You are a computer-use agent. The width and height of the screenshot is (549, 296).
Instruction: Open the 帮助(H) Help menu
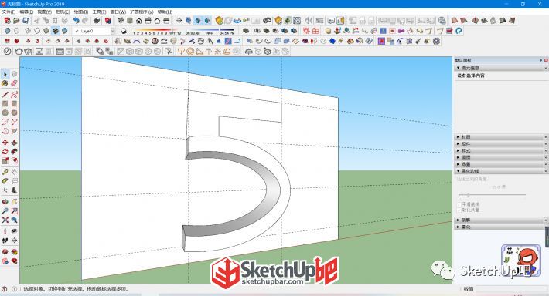tap(165, 12)
